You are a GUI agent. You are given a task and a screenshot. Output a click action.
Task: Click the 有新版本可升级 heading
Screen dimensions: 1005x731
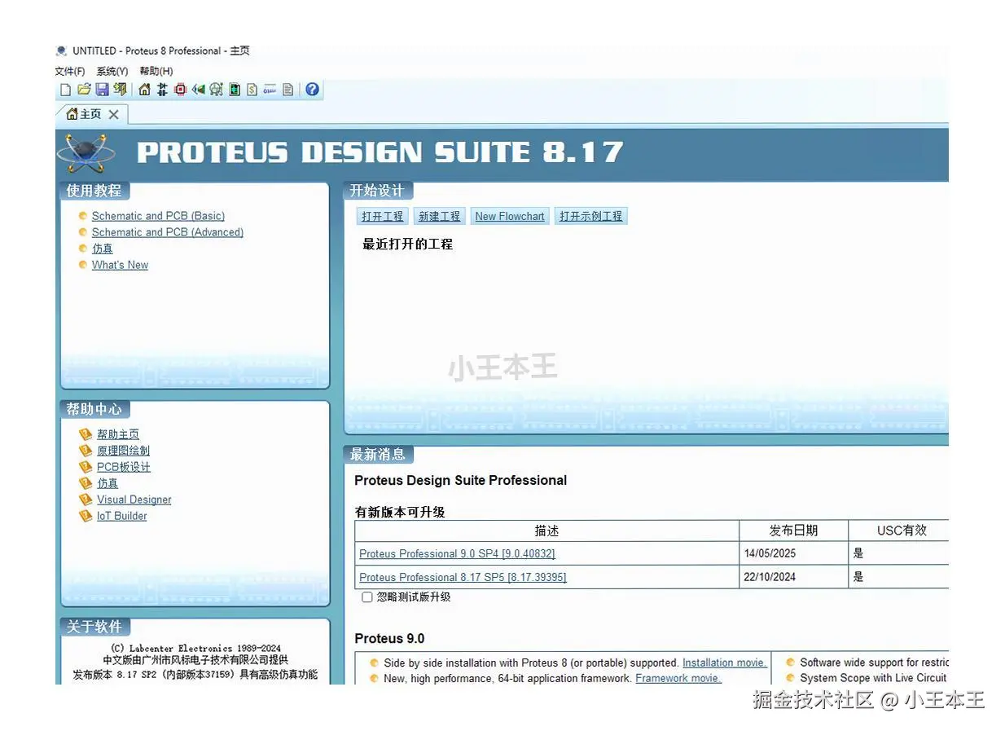(400, 513)
